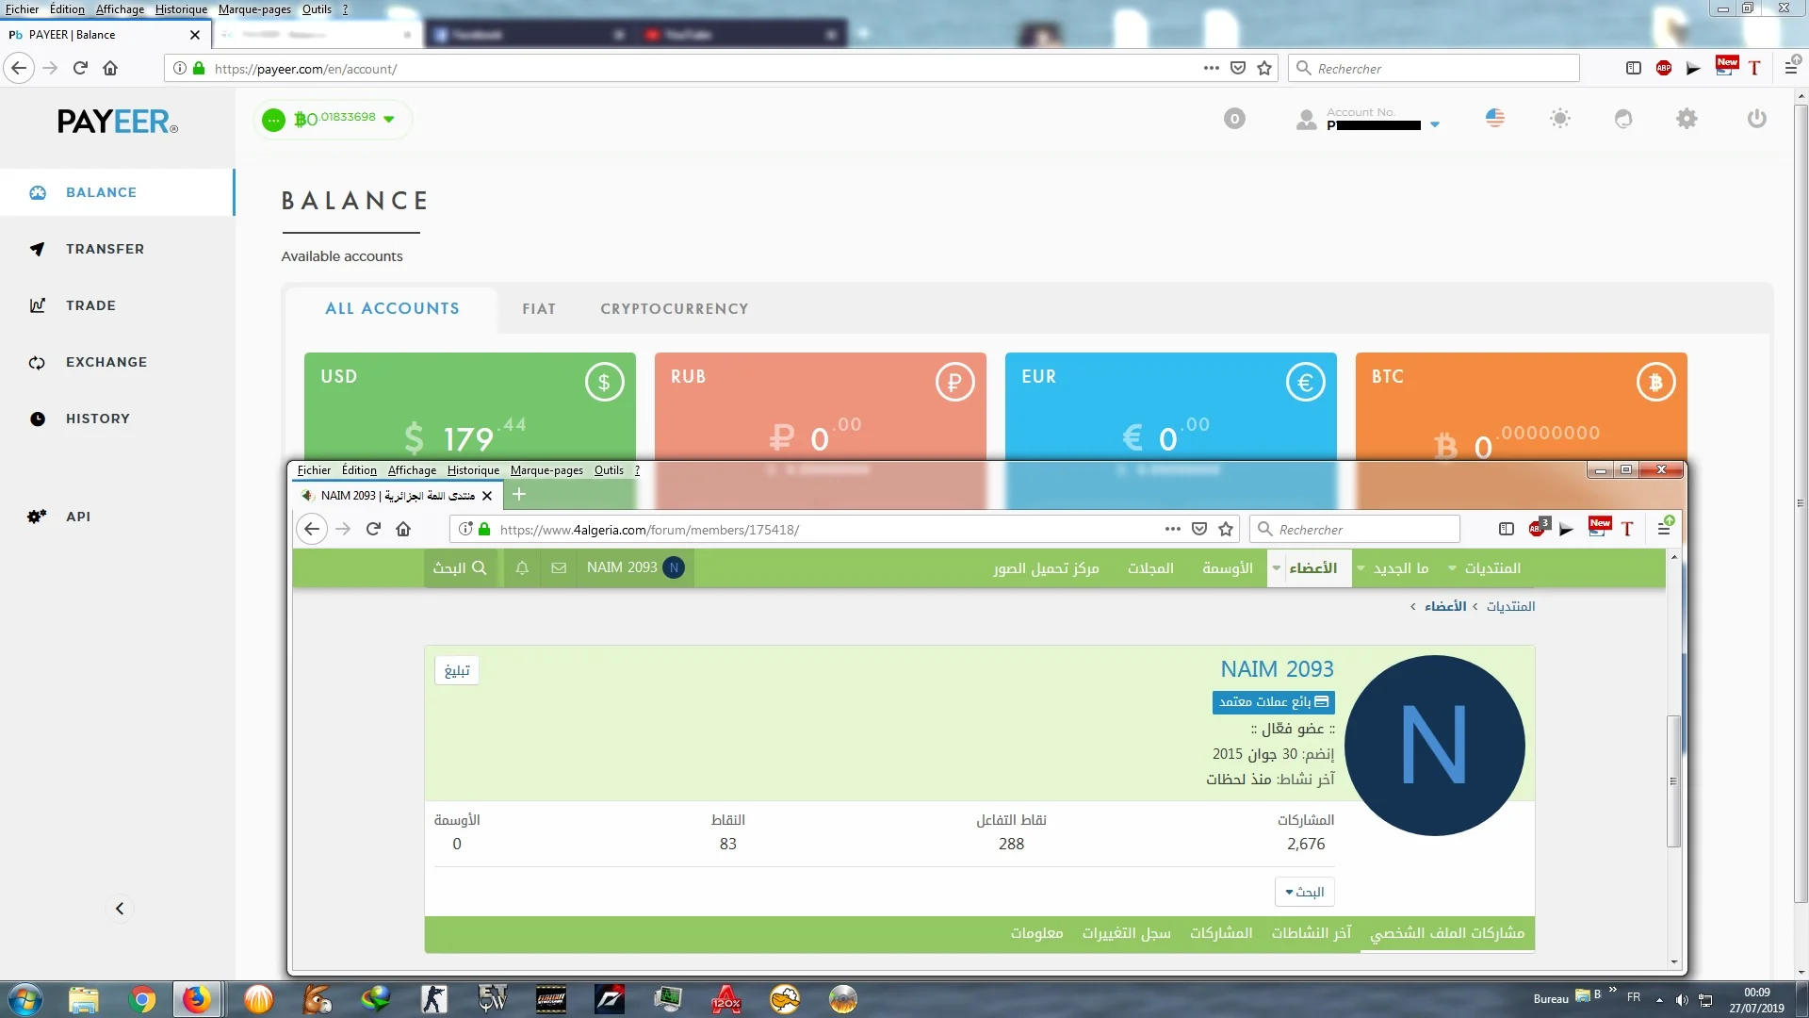The height and width of the screenshot is (1018, 1809).
Task: Click the Exchange arrows icon
Action: tap(38, 363)
